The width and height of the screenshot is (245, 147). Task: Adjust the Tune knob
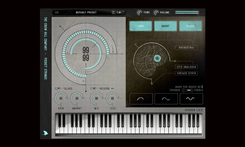tap(139, 13)
